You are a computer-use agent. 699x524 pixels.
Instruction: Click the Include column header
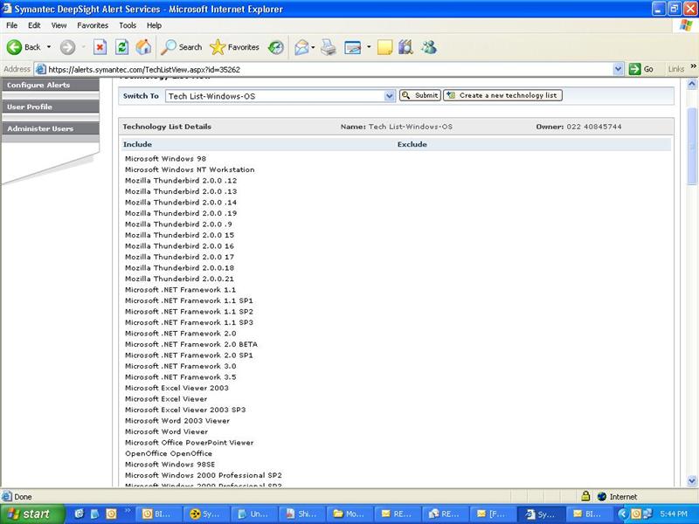(x=137, y=144)
